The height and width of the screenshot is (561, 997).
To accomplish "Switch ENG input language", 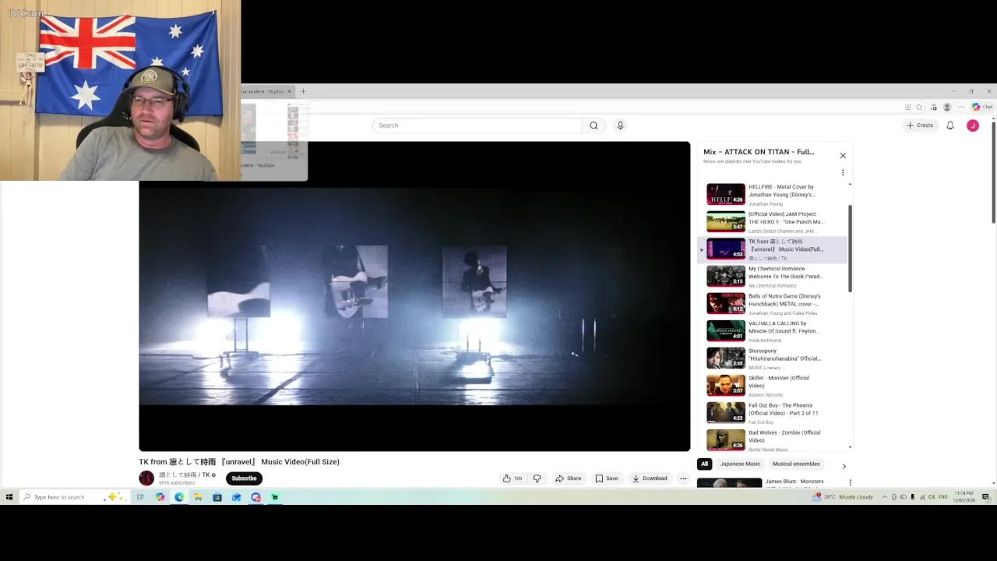I will tap(943, 497).
